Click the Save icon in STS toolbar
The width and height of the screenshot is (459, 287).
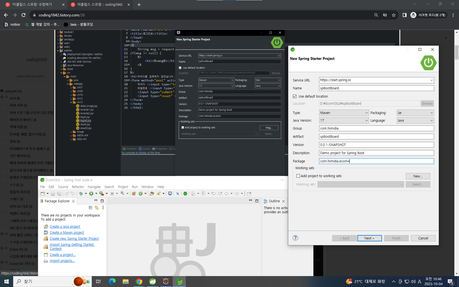[x=53, y=194]
